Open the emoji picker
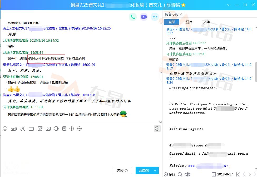Viewport: 257px width, 177px height. point(5,129)
